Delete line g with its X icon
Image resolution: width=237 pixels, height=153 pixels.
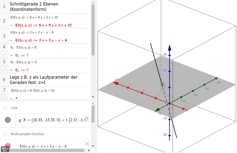point(87,118)
